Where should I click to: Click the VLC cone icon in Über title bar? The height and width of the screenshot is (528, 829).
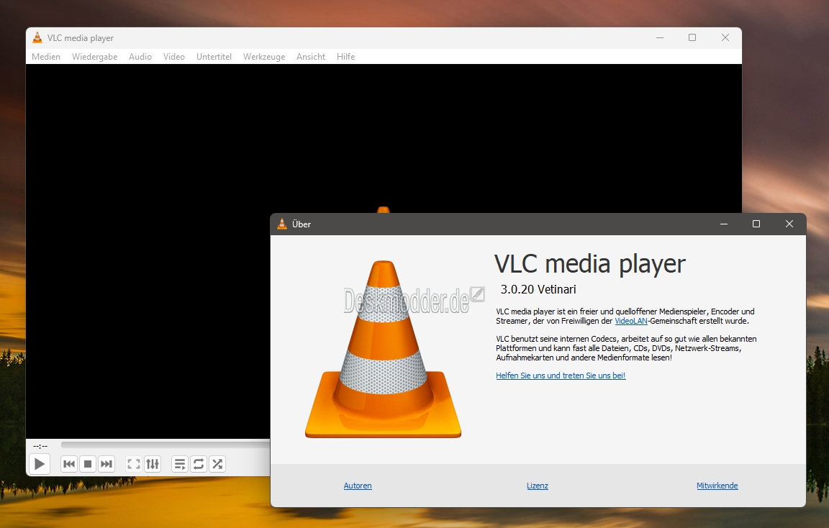[282, 224]
